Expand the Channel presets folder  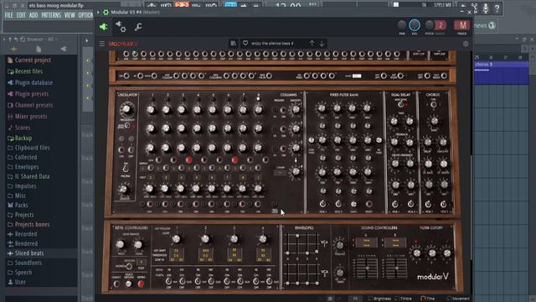pos(30,106)
